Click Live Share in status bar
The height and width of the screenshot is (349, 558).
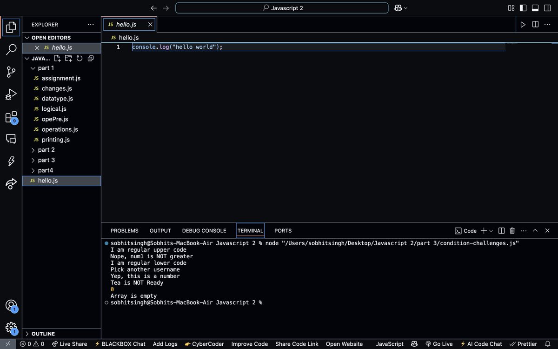click(69, 344)
